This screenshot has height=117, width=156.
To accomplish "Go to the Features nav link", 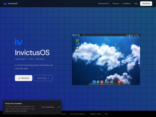I will click(x=116, y=3).
